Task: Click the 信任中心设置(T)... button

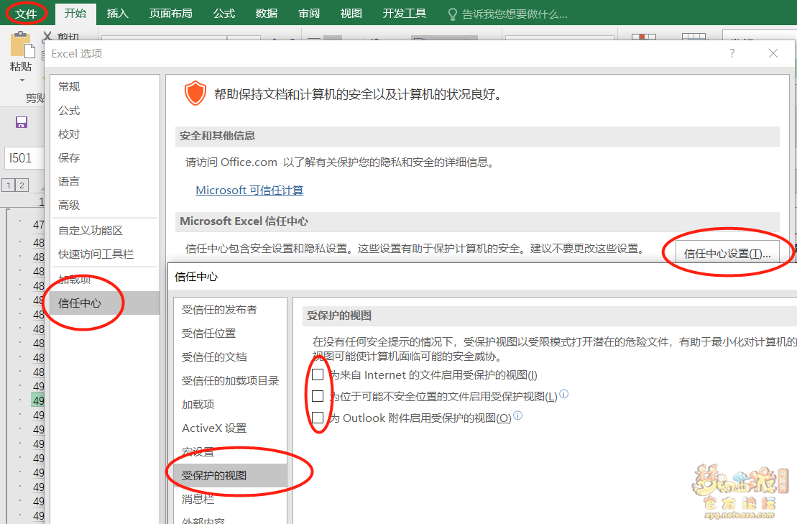Action: 727,254
